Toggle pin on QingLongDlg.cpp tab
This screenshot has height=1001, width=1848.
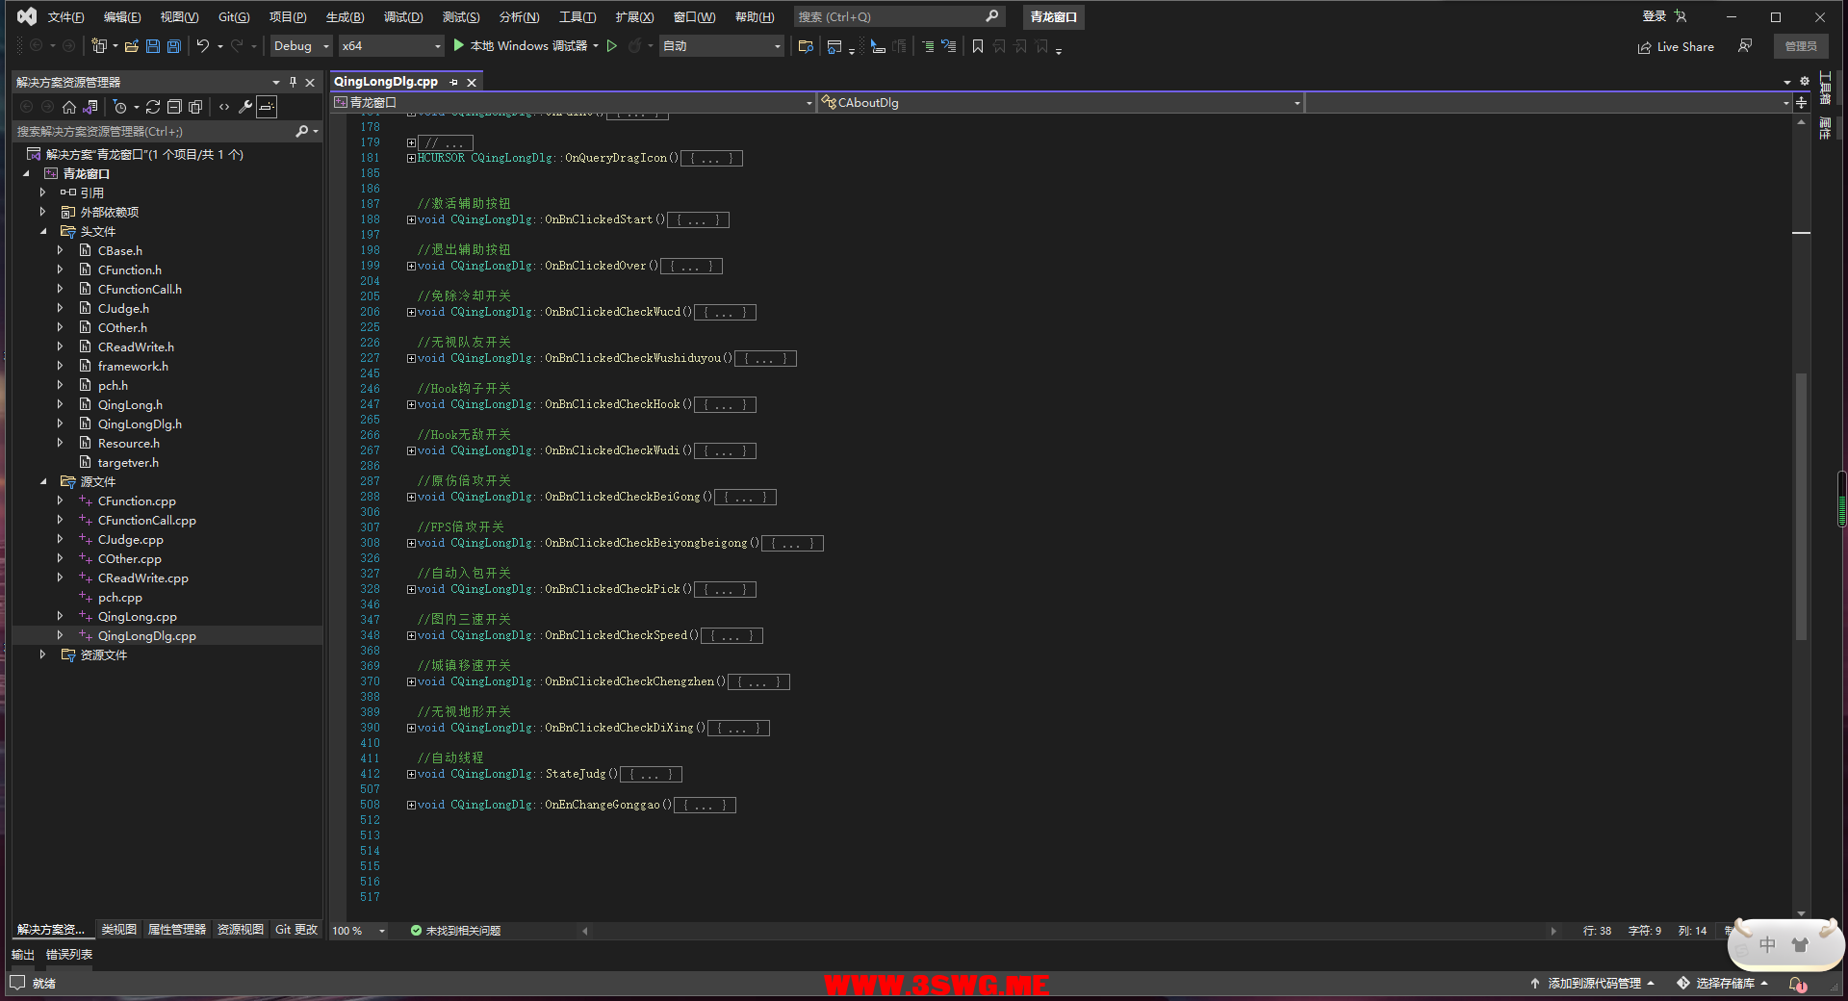click(453, 83)
